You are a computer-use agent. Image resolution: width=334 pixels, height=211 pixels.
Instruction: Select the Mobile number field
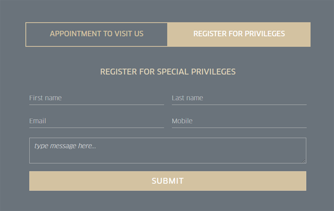click(x=239, y=121)
